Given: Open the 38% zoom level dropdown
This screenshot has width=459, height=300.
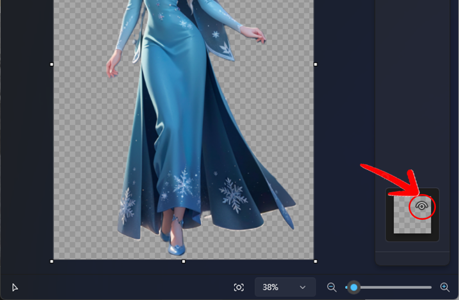Looking at the screenshot, I should [x=285, y=287].
